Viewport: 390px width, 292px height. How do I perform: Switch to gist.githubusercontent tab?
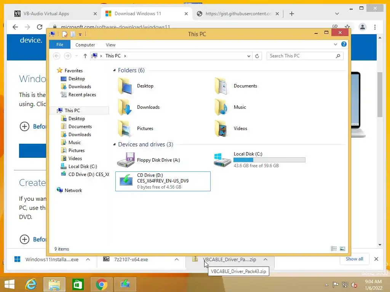pyautogui.click(x=238, y=14)
